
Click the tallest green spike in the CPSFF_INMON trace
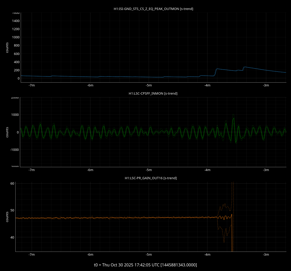click(x=233, y=118)
